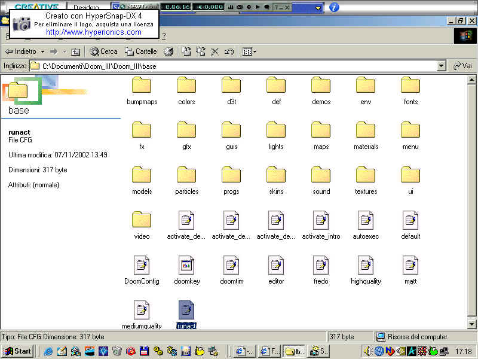Click the file list scroll-up arrow
Viewport: 478px width, 359px height.
coord(471,80)
